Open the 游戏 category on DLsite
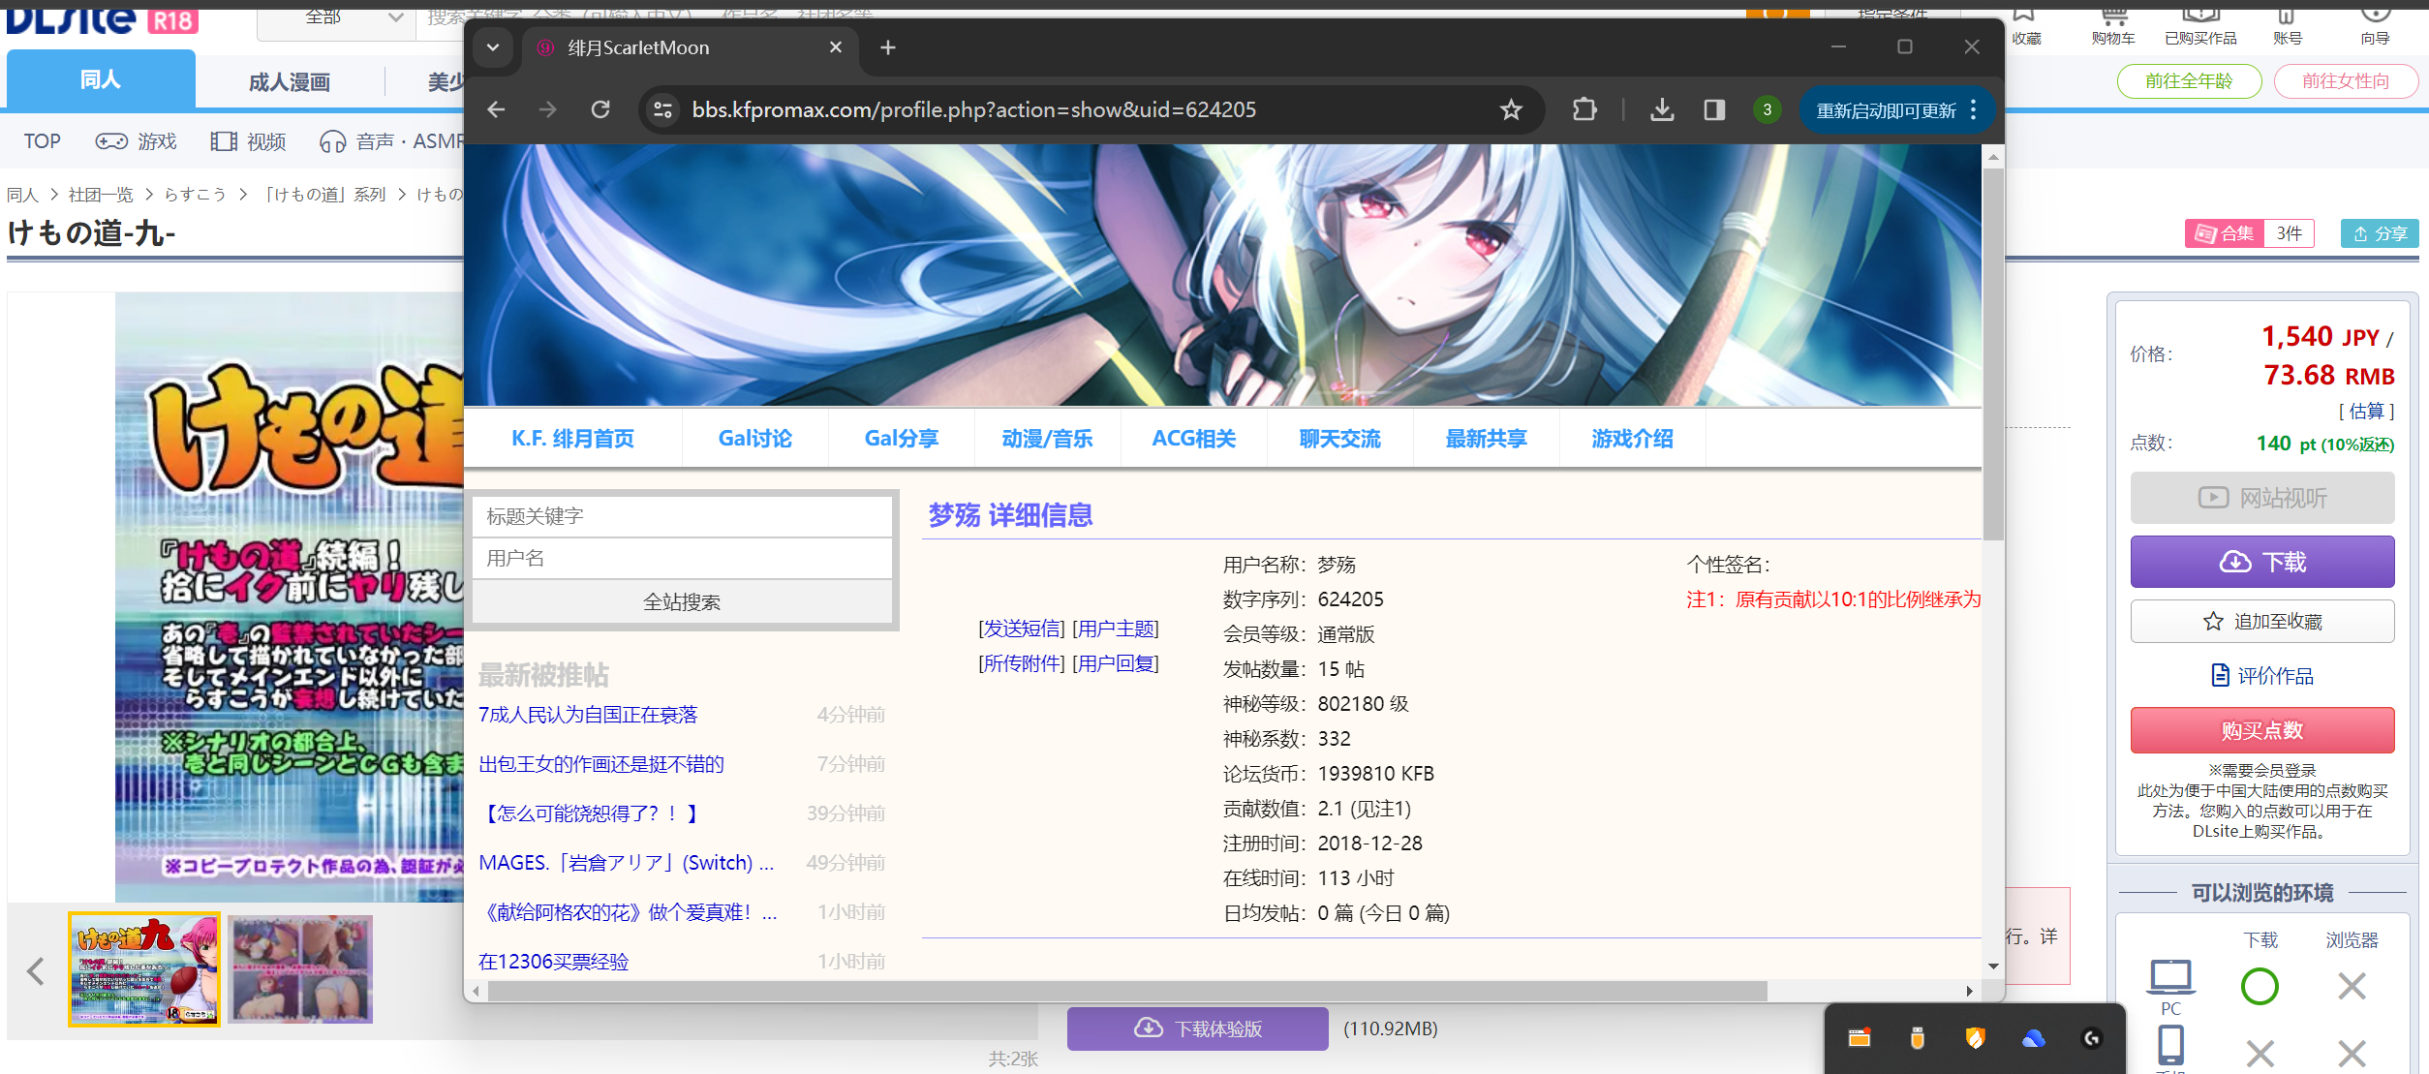 137,142
